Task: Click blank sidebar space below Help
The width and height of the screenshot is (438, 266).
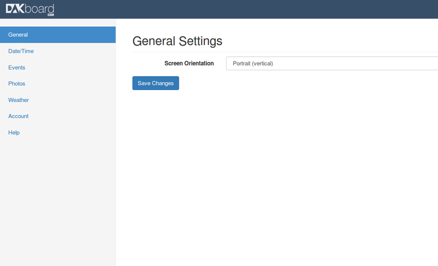Action: [57, 201]
